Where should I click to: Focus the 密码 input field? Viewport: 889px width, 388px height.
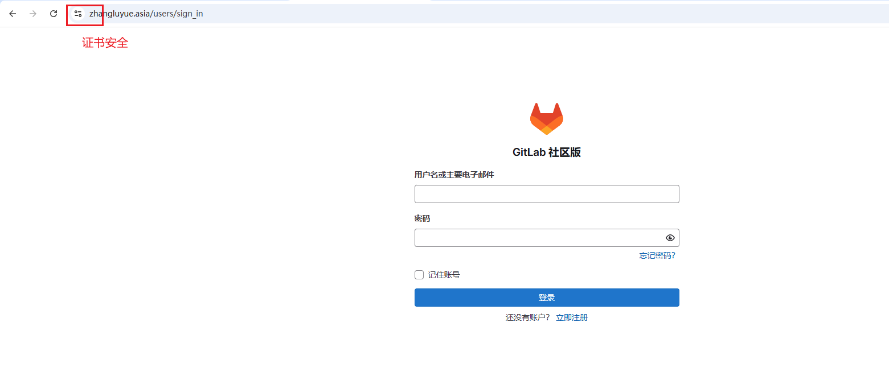pyautogui.click(x=547, y=238)
